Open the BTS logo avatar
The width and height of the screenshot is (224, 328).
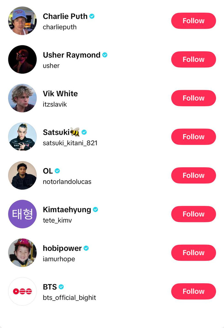22,292
